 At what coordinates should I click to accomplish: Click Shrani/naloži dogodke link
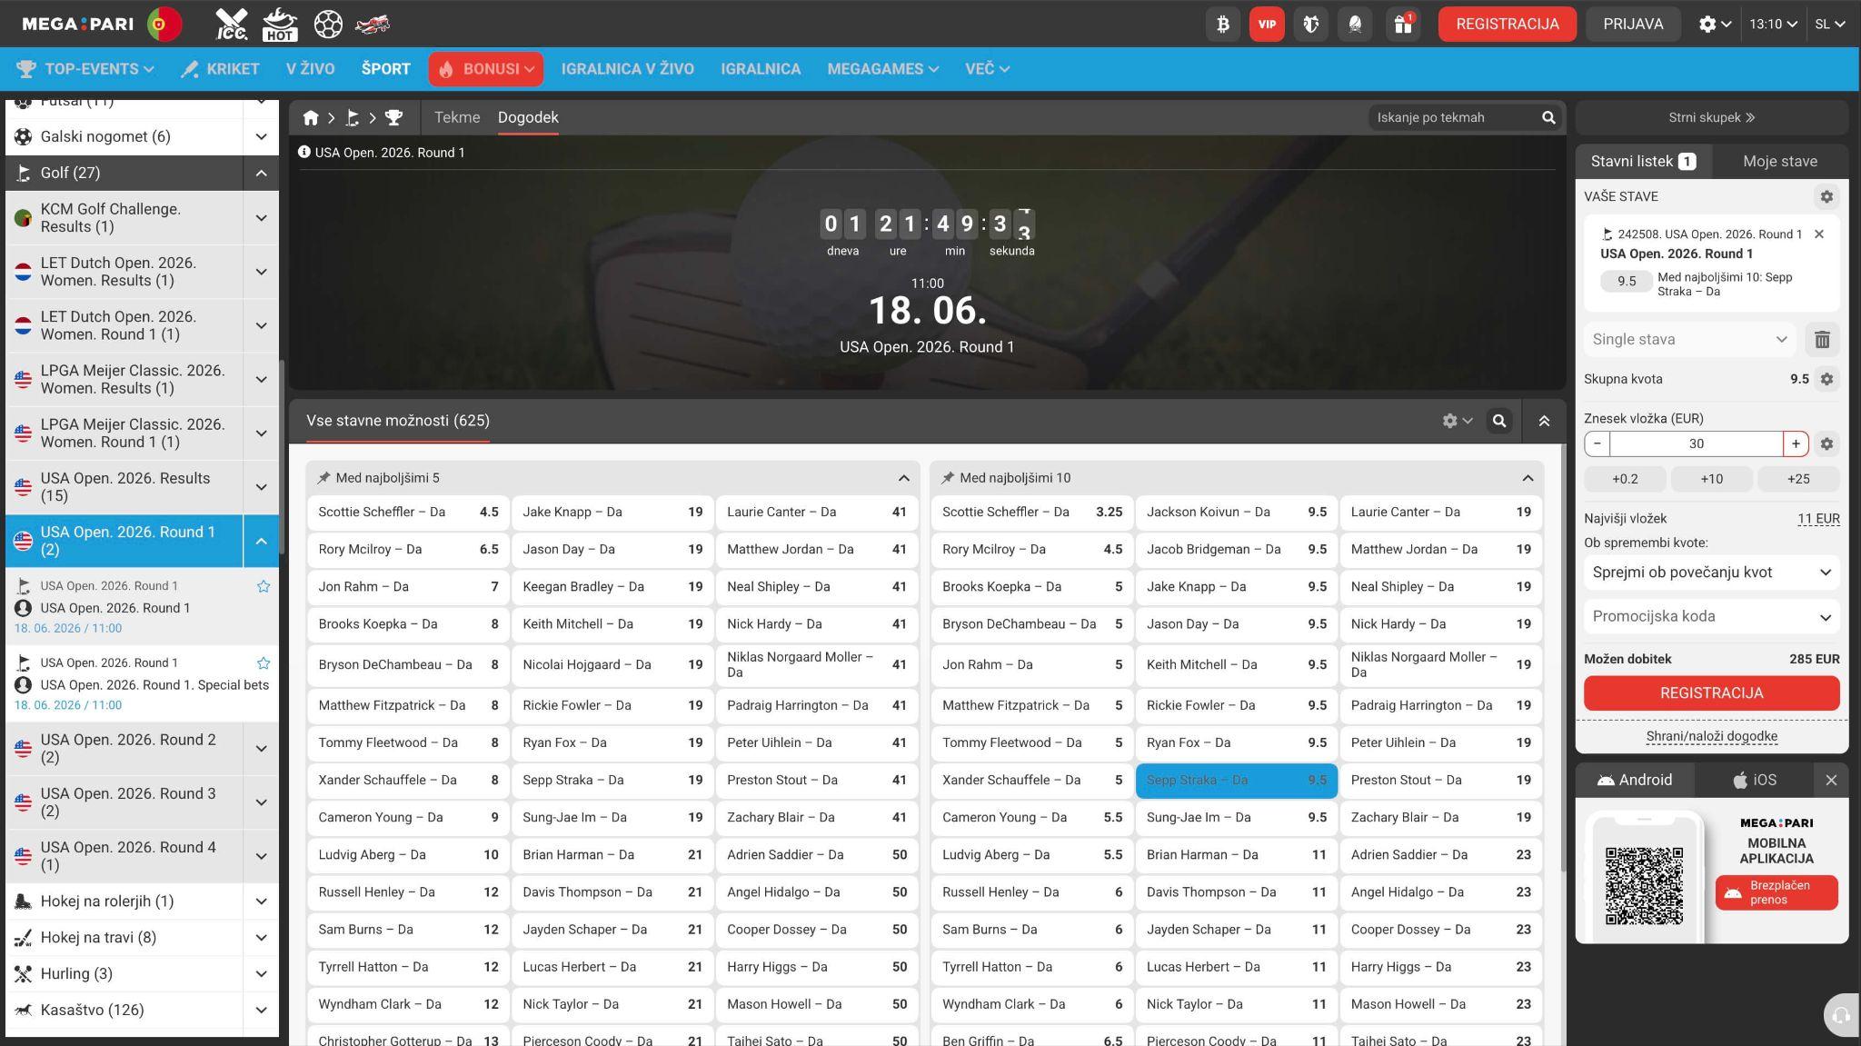[1712, 736]
